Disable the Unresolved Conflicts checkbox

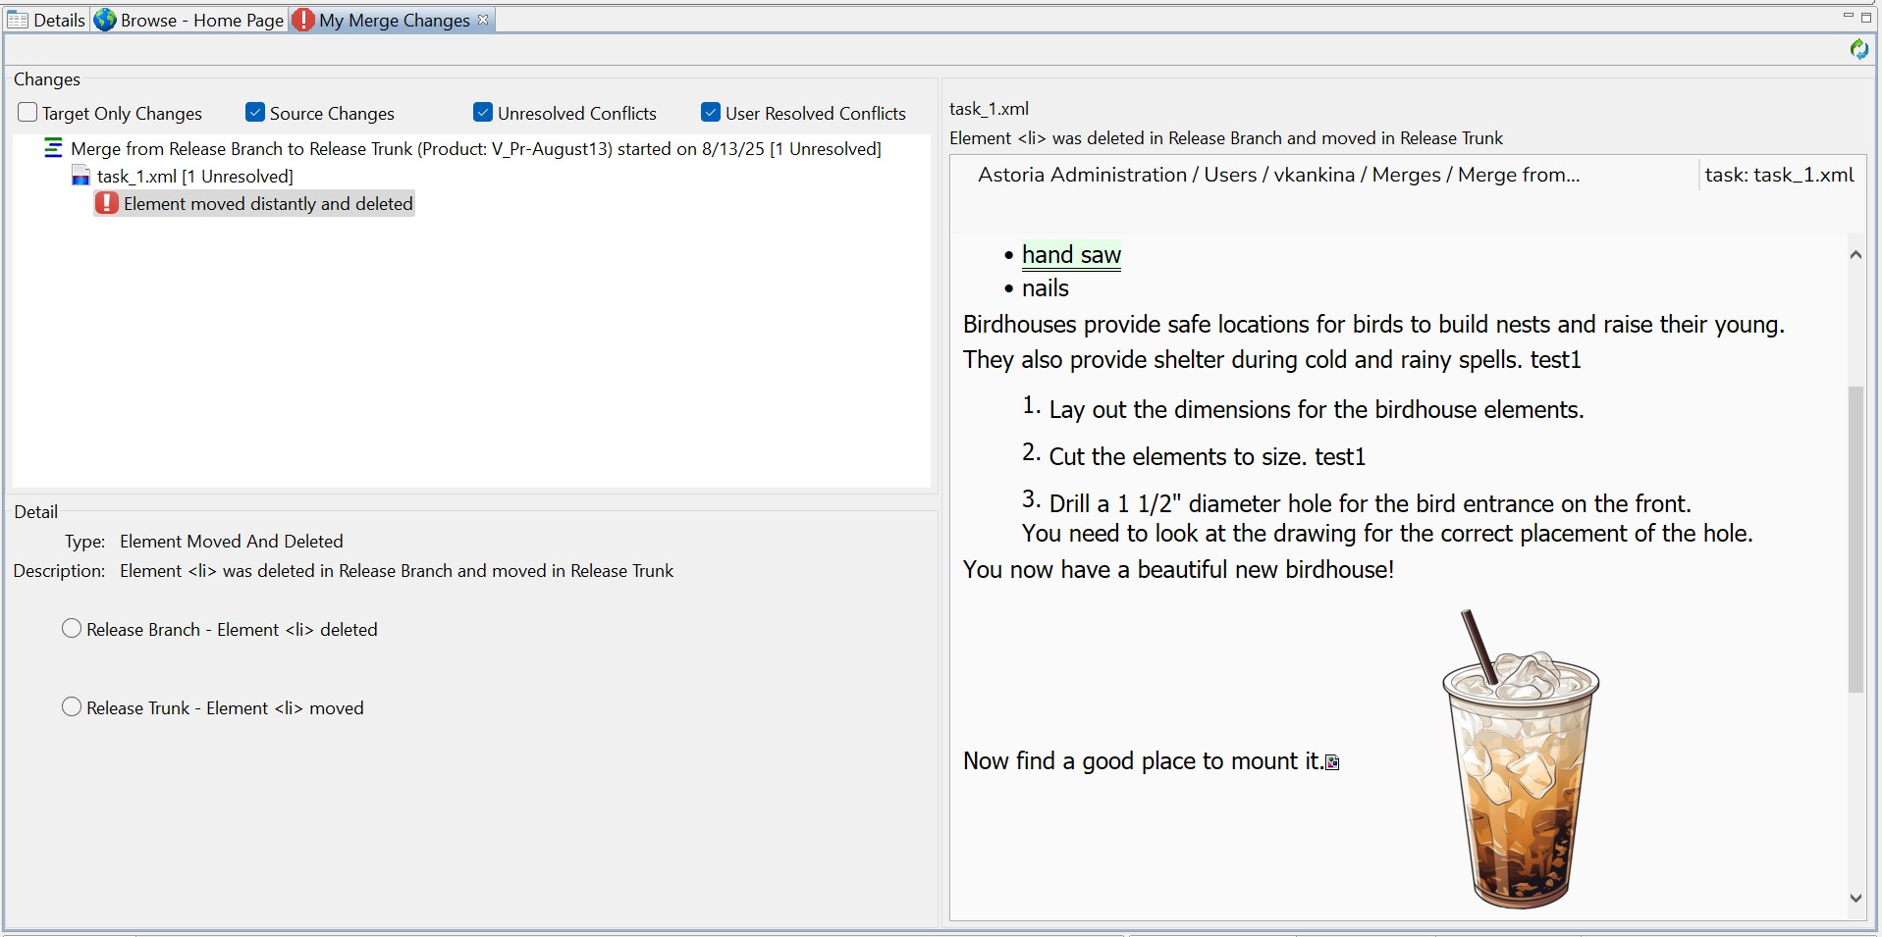[483, 113]
